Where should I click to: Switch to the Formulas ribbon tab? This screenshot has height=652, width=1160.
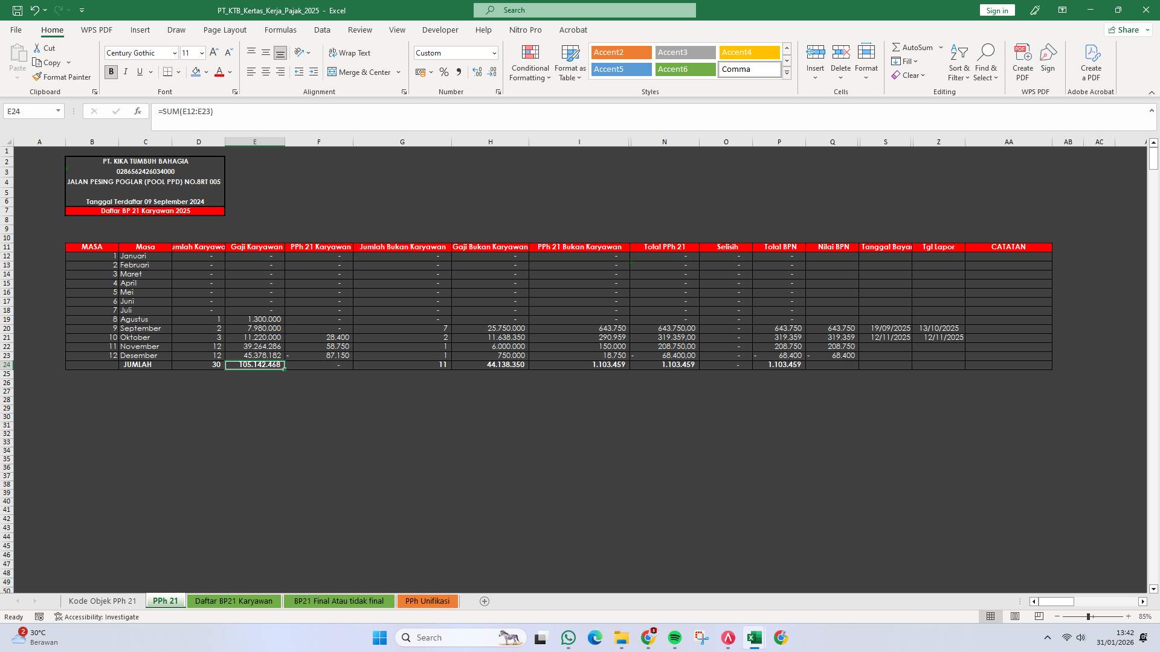coord(281,30)
